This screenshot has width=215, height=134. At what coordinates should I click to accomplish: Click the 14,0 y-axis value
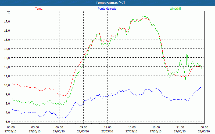(x=7, y=49)
